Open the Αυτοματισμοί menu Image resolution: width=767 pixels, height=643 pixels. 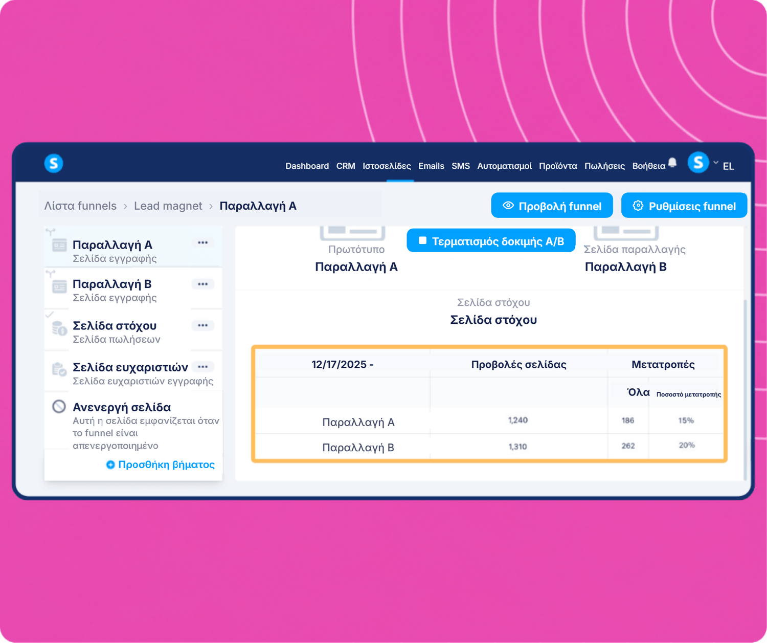coord(504,166)
